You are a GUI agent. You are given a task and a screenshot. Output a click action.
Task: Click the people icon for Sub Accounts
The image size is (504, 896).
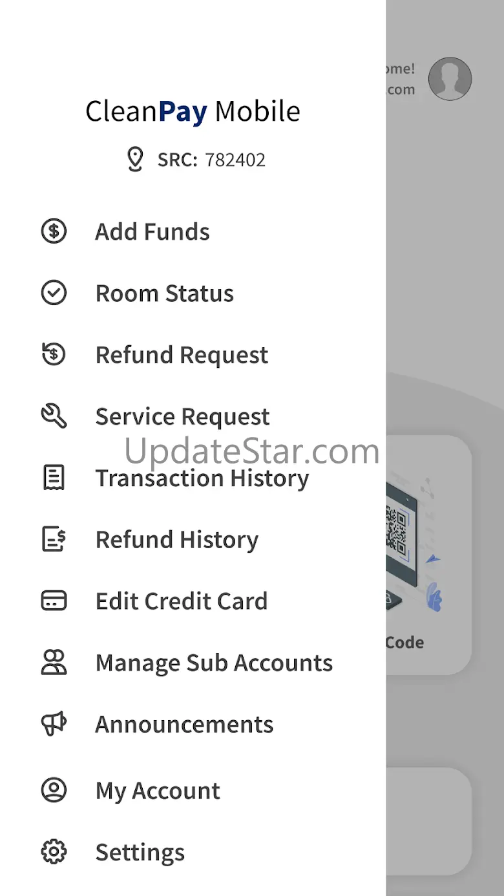point(54,663)
